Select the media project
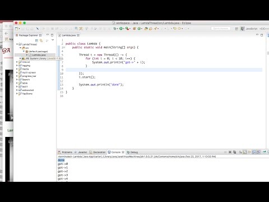Viewport: 269px width, 202px height. coord(25,69)
